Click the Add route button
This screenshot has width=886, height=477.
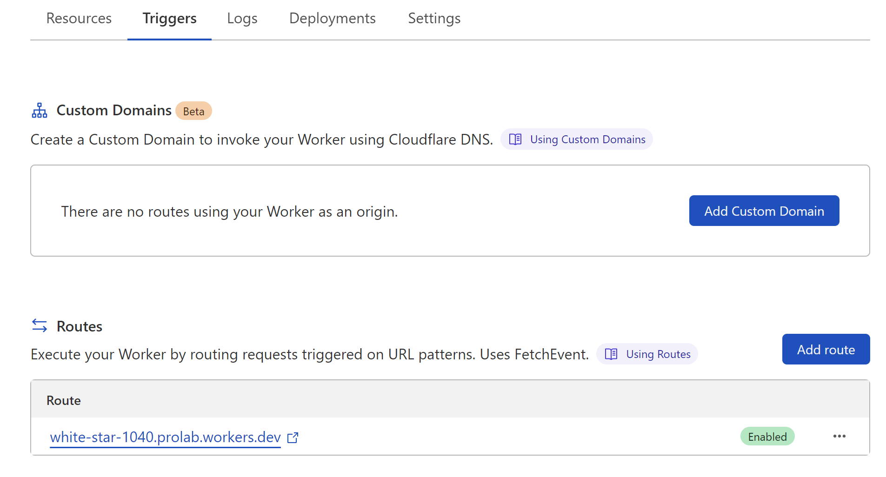coord(826,349)
